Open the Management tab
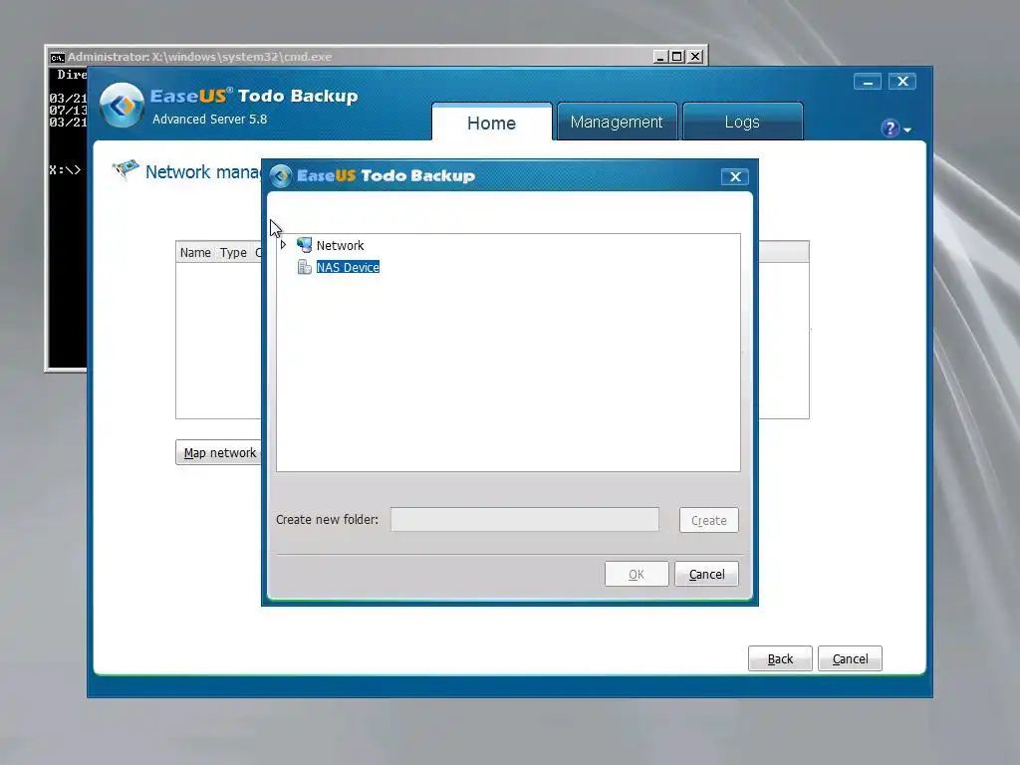This screenshot has width=1020, height=765. (616, 122)
